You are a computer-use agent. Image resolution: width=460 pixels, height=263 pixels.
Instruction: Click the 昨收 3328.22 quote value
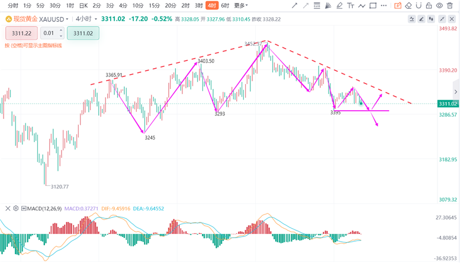pyautogui.click(x=267, y=20)
